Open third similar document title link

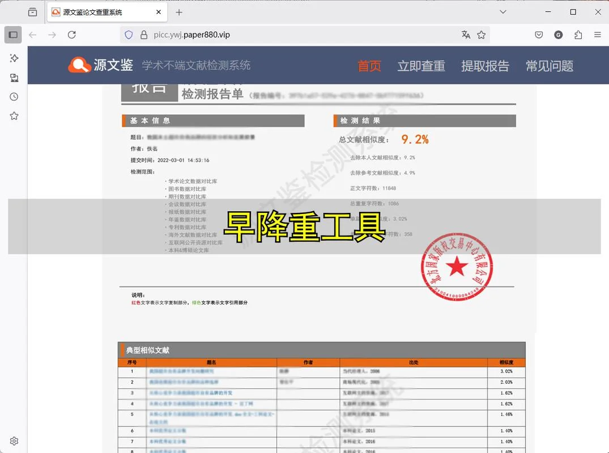click(x=191, y=393)
